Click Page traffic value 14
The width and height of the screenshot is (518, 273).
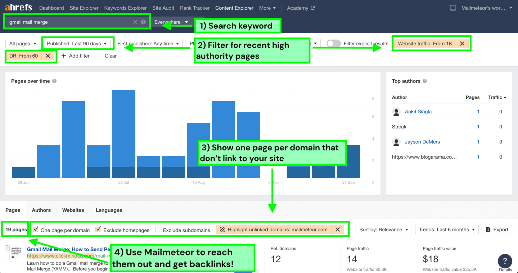(352, 259)
